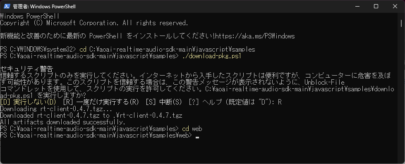Click the title bar text 管理者: Windows PowerShell

[x=44, y=7]
